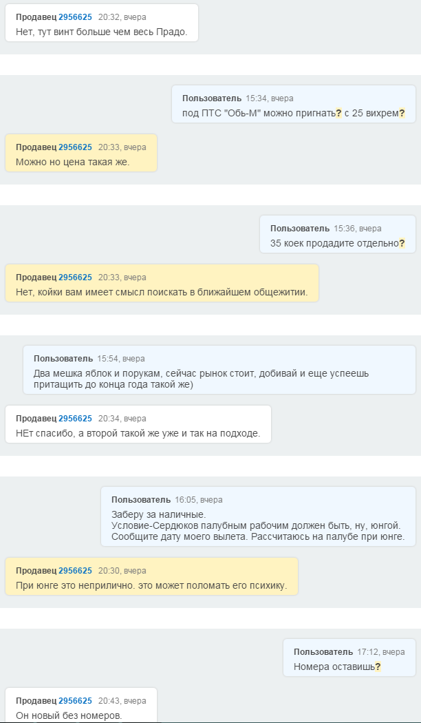Click seller link 2956625 in the bottom reply
Viewport: 421px width, 723px height.
pos(76,700)
